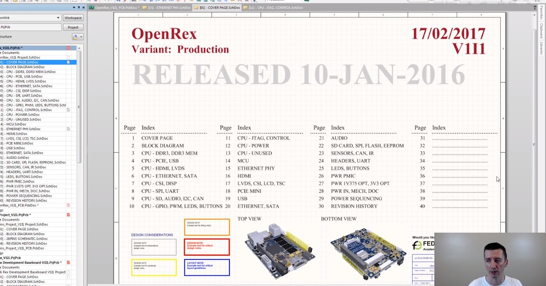Switch to OpenRex_V1I1_PCB.PcbDoc document tab
The image size is (546, 286).
pyautogui.click(x=114, y=8)
